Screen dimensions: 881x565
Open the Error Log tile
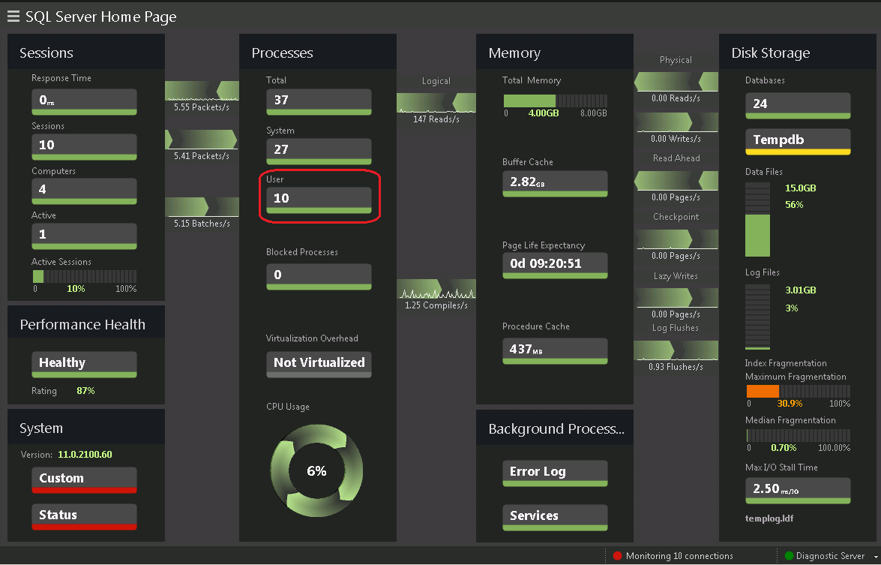[x=555, y=473]
